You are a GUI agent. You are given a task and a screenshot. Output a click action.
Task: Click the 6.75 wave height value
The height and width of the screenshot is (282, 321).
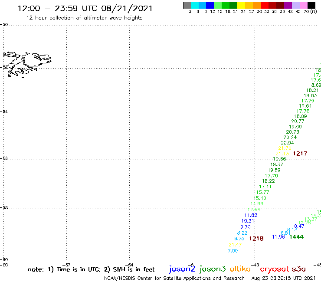[x=239, y=239]
